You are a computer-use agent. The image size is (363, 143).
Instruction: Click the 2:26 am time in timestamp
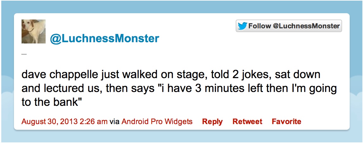pos(95,122)
